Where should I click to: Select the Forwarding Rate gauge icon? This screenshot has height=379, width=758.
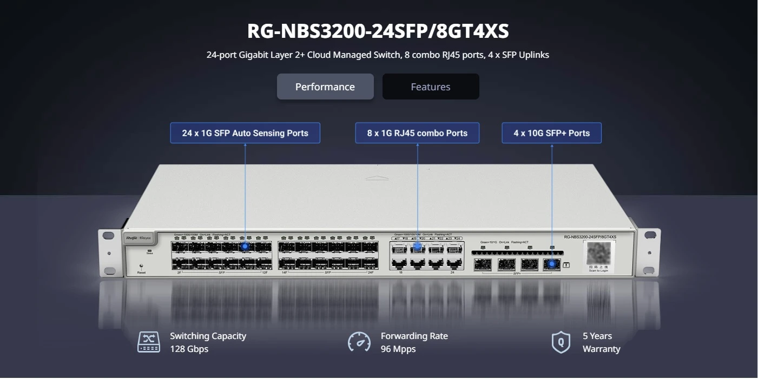pyautogui.click(x=359, y=342)
